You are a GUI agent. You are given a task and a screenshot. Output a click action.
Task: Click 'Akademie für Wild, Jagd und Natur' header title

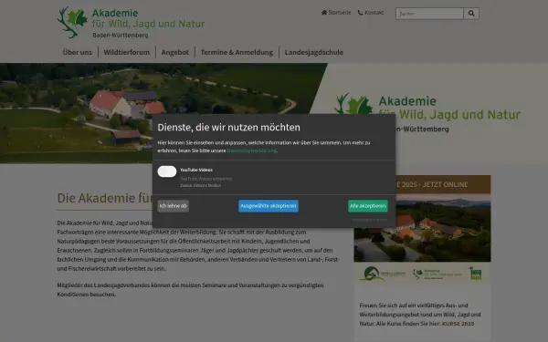coord(148,18)
